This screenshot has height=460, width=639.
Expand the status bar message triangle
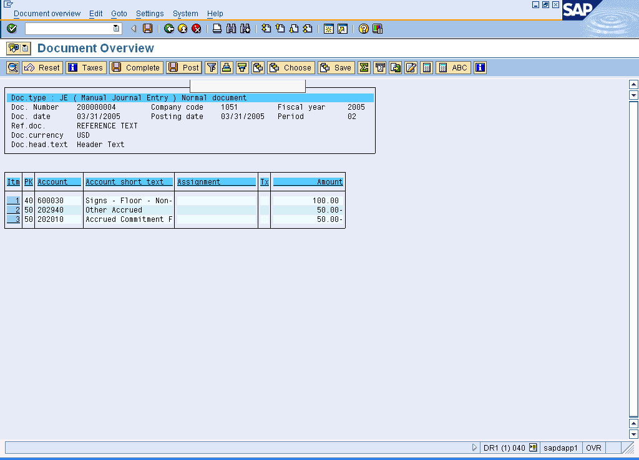tap(474, 448)
